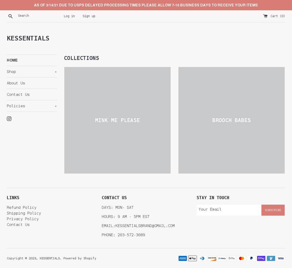Click the KESSENTIALS store logo
Viewport: 292px width, 268px height.
[28, 38]
